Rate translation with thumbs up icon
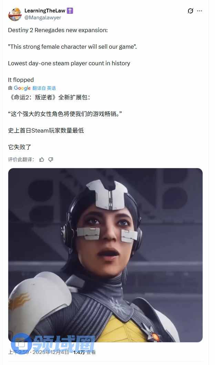 42,160
